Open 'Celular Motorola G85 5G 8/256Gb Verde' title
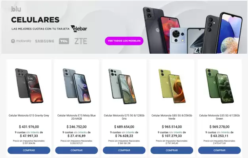 [172, 117]
